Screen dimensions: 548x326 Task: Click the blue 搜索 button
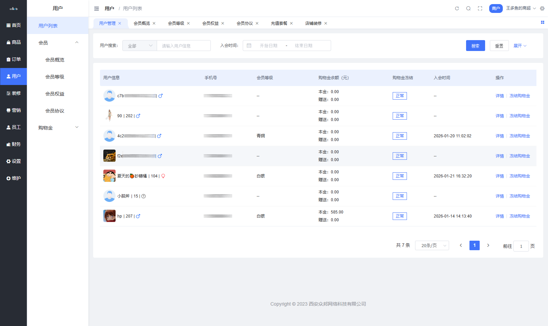pos(475,46)
